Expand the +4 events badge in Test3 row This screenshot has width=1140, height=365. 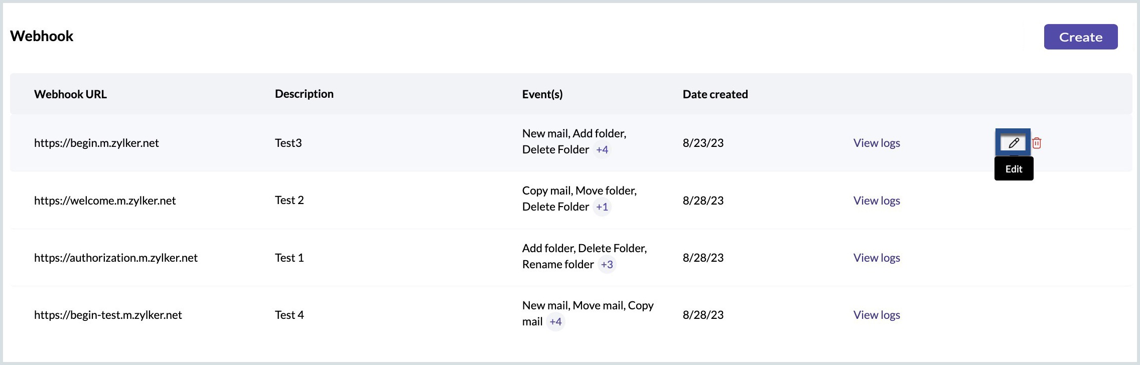coord(602,149)
